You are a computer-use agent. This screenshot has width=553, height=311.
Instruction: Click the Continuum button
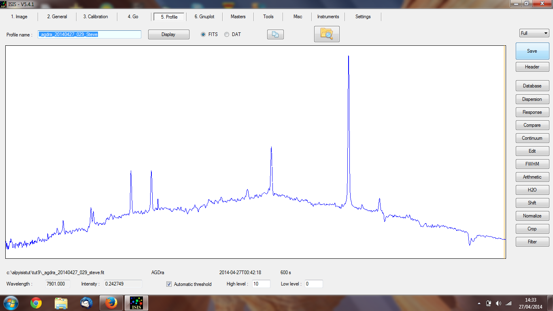coord(532,138)
